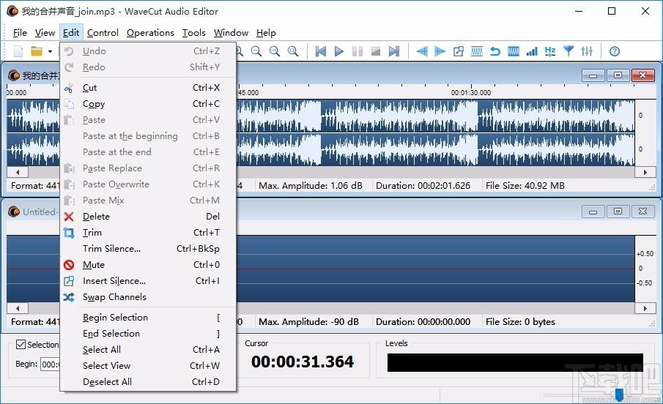Image resolution: width=663 pixels, height=404 pixels.
Task: Jump to start with skip-back button
Action: pos(321,51)
